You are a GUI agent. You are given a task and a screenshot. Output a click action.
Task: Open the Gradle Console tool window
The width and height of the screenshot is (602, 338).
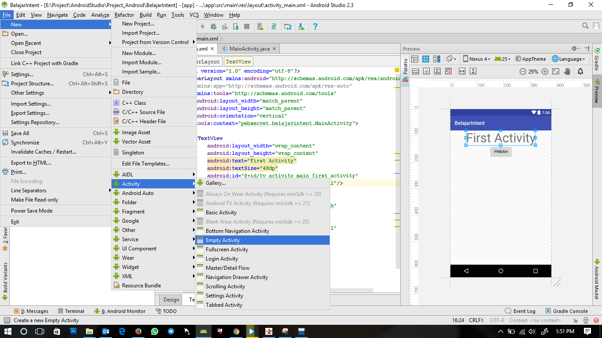[x=566, y=311]
